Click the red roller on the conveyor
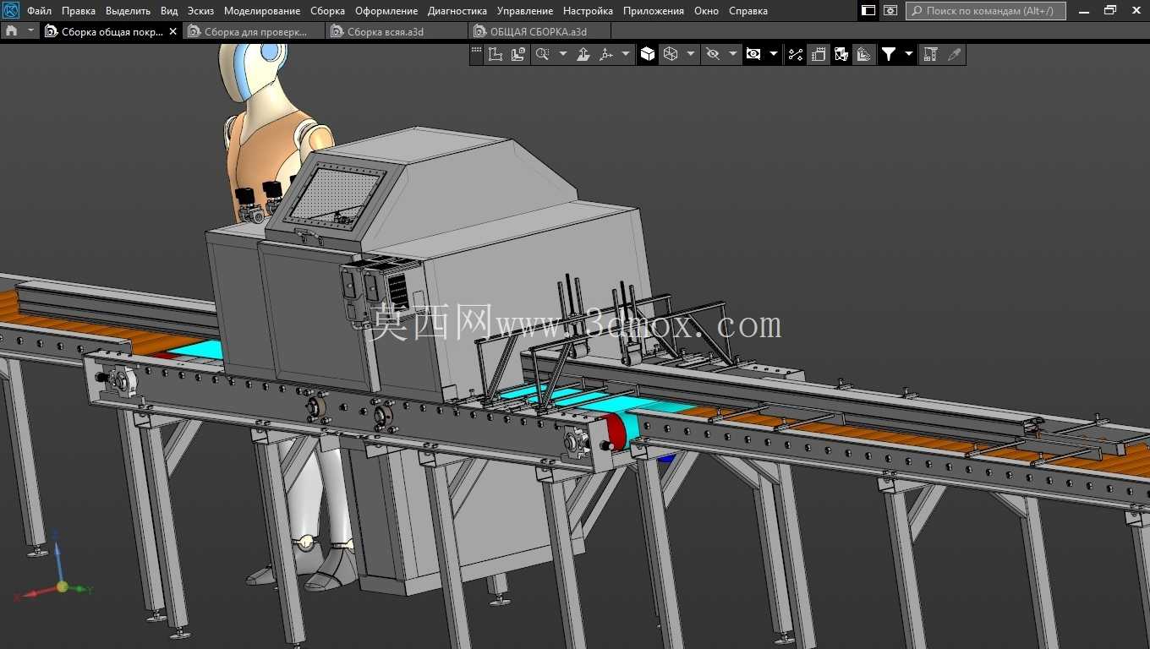The width and height of the screenshot is (1150, 649). click(x=617, y=434)
